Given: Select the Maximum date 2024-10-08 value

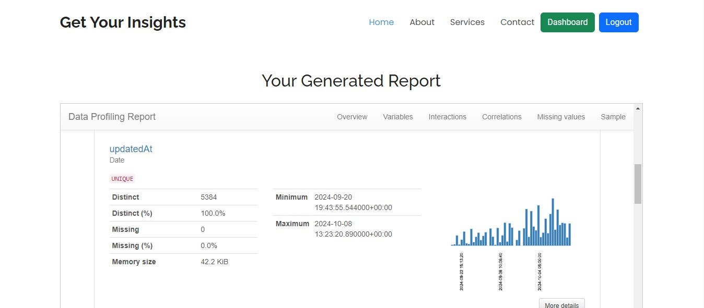Looking at the screenshot, I should 353,229.
